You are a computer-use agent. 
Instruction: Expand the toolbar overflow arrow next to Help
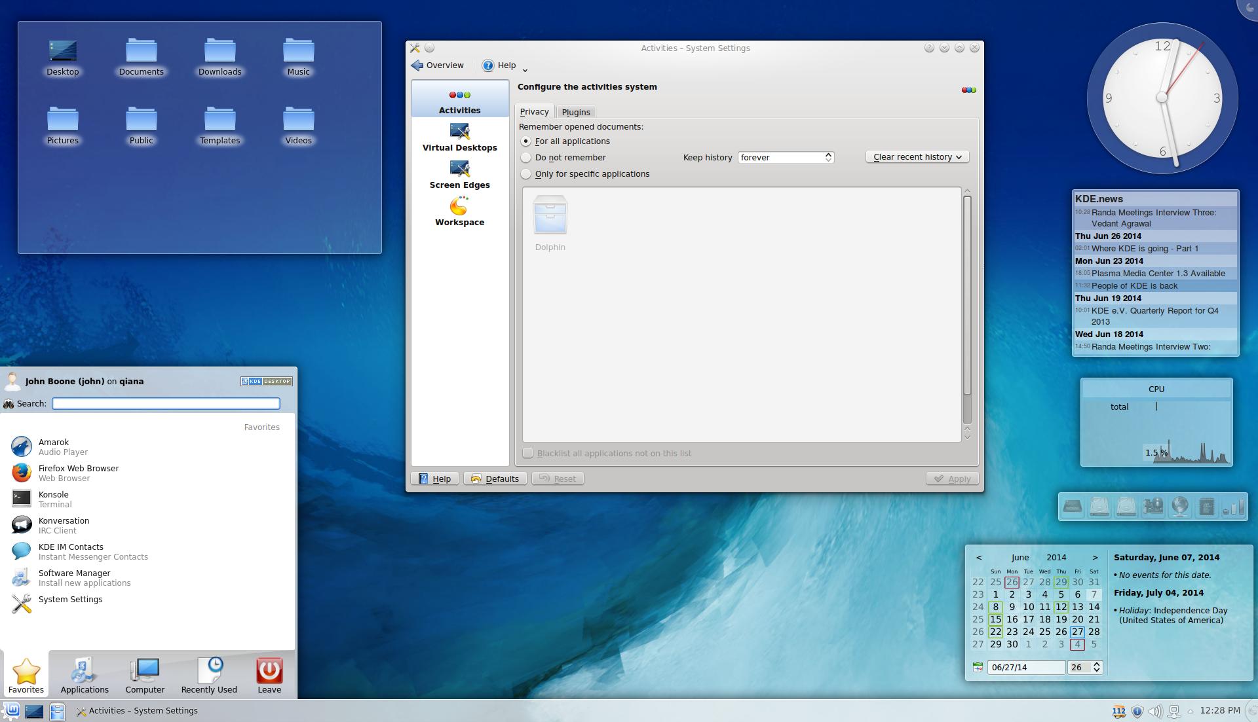(525, 70)
